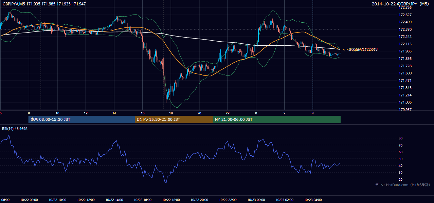This screenshot has width=434, height=203.
Task: Click the 10/22 20:00 date axis label
Action: pyautogui.click(x=199, y=200)
